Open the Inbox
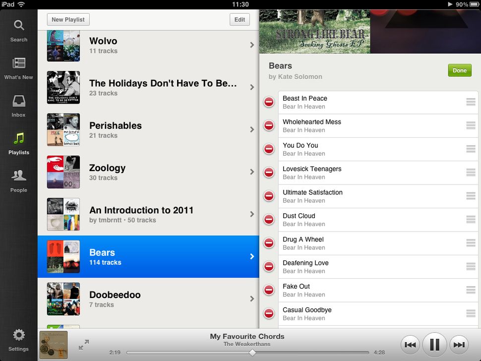 [18, 102]
